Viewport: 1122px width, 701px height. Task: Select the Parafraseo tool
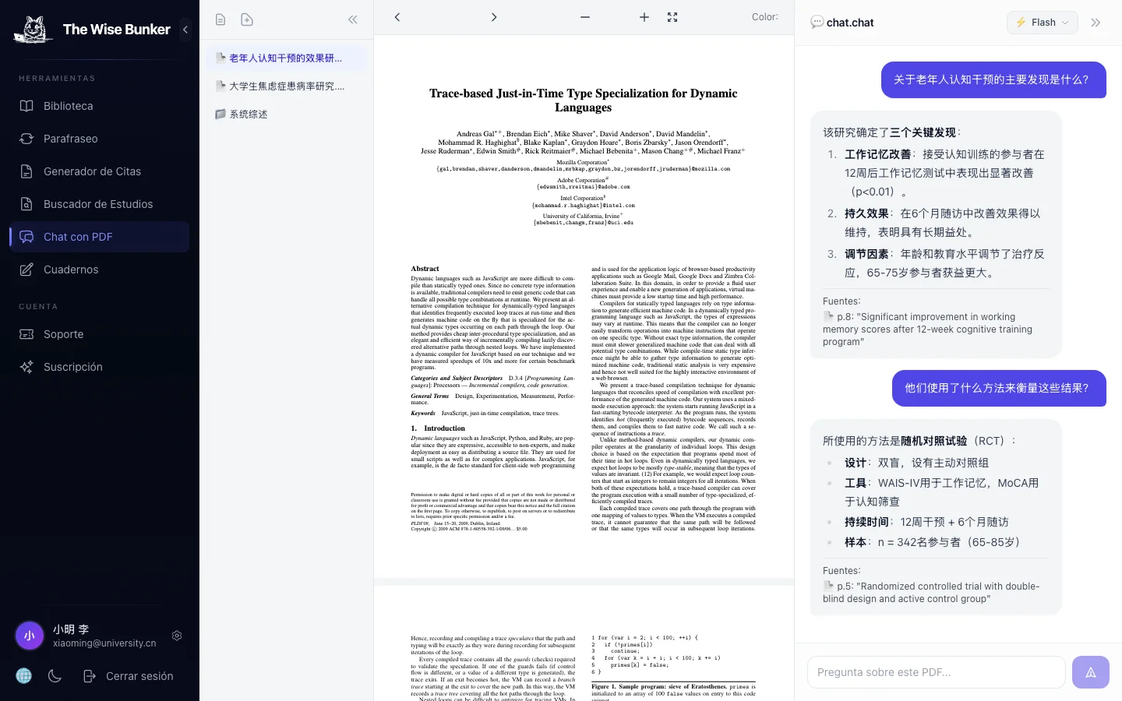(71, 139)
